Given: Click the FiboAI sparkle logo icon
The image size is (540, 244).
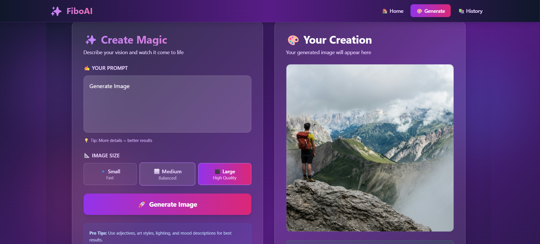Looking at the screenshot, I should tap(56, 11).
